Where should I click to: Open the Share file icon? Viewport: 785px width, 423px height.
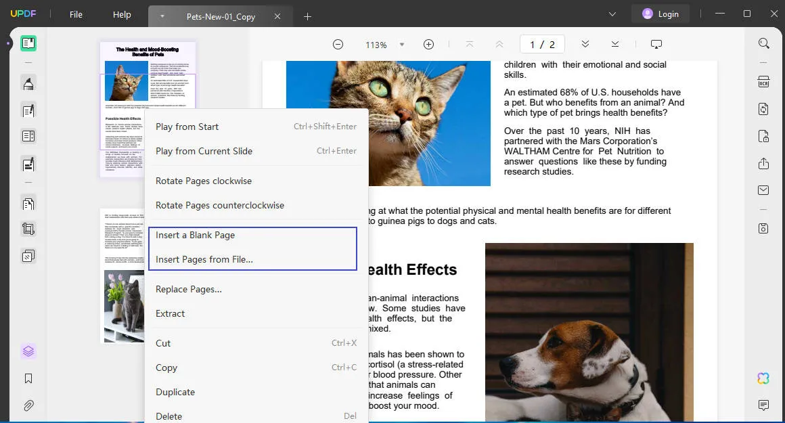point(763,163)
